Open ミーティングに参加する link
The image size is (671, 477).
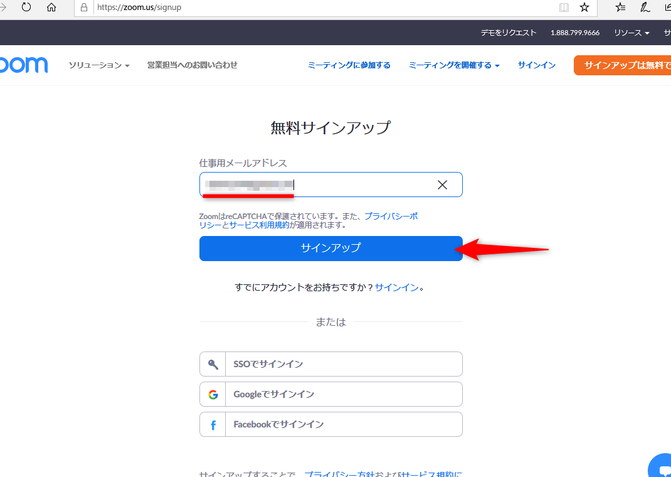pos(349,65)
